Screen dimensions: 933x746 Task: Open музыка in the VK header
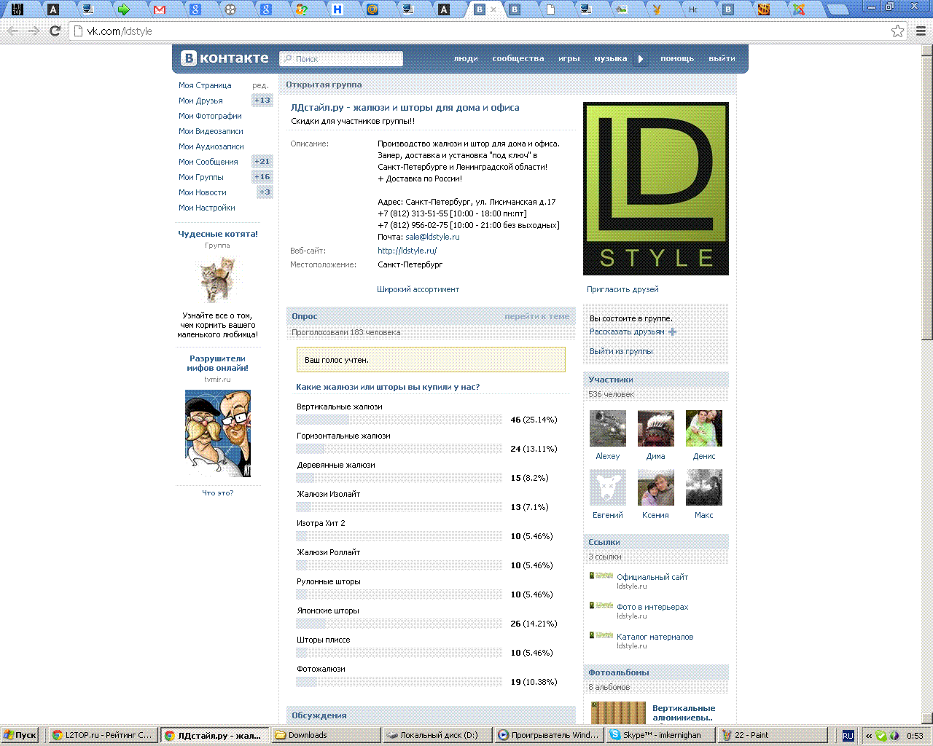tap(610, 59)
